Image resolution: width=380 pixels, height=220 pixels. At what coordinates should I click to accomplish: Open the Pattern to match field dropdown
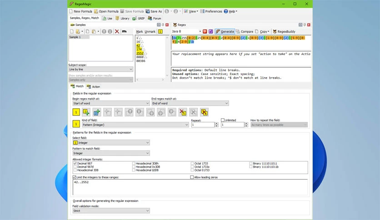coord(111,153)
